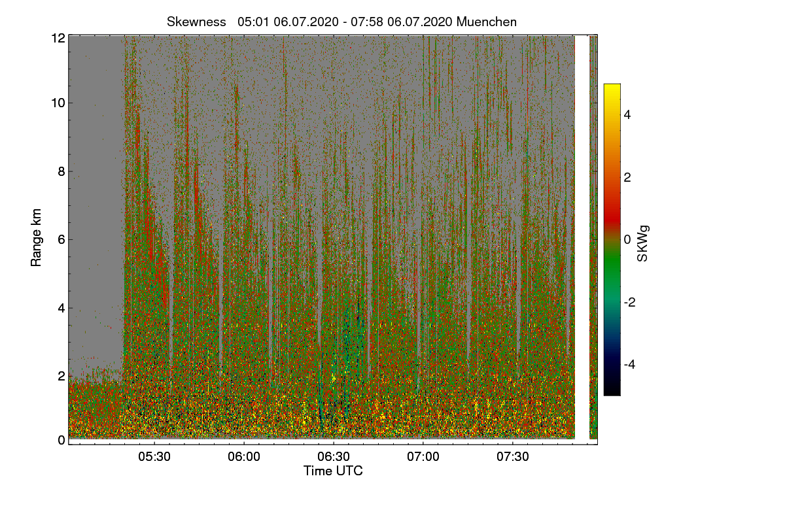Click the 4 km range tick label
This screenshot has width=785, height=523.
[x=61, y=307]
